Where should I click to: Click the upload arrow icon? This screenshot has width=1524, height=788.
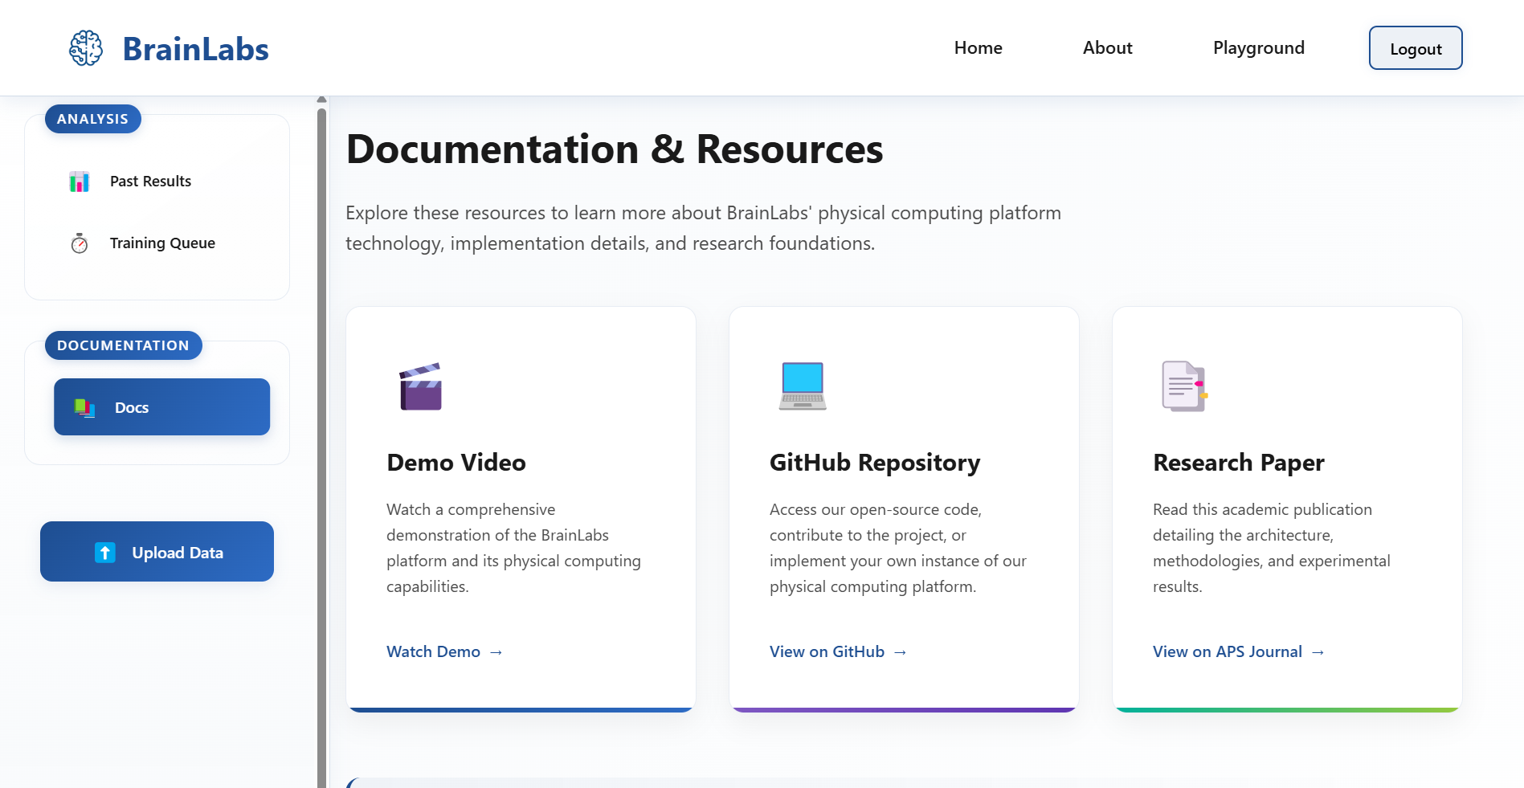105,553
